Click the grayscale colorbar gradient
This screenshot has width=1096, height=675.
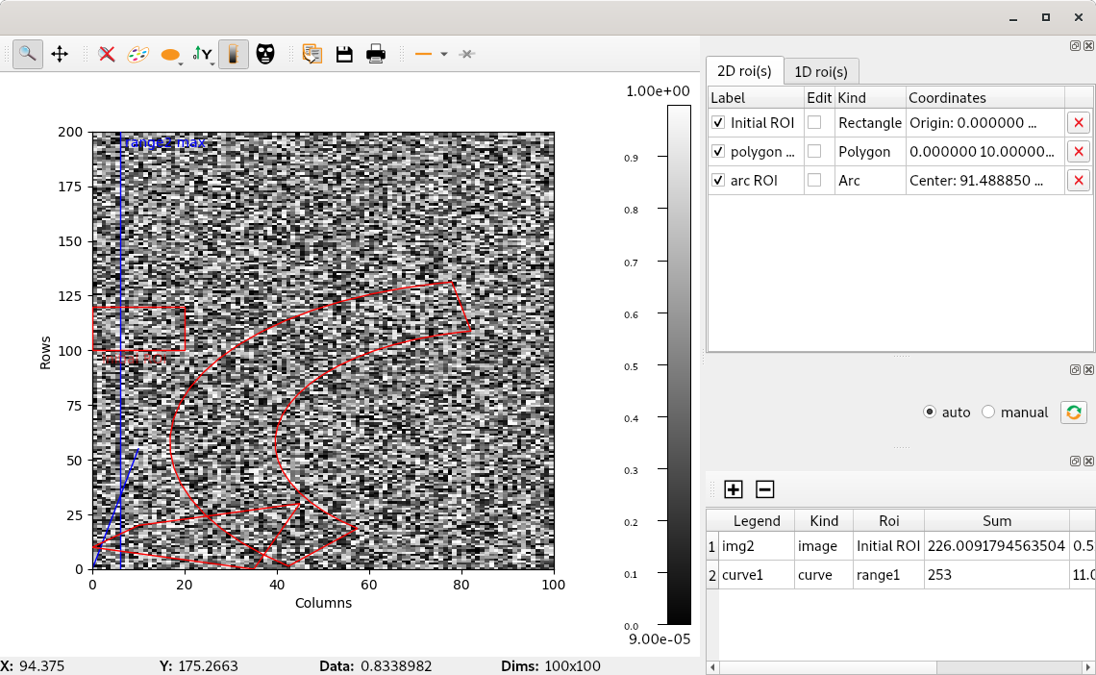click(x=678, y=365)
